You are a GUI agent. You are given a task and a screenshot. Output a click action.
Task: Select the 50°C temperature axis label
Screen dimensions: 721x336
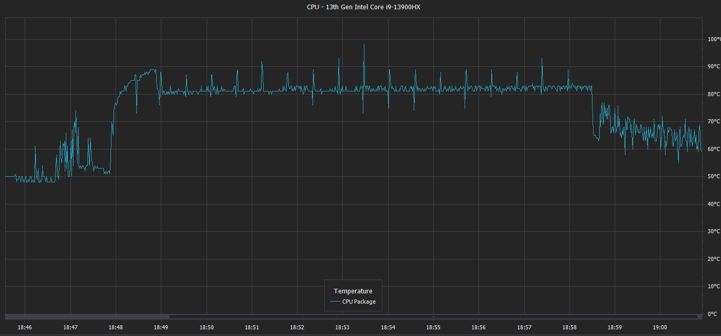coord(714,177)
